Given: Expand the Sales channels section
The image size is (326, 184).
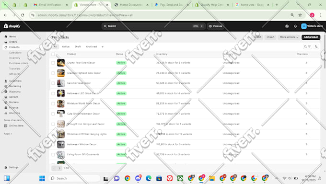Looking at the screenshot, I should point(13,120).
